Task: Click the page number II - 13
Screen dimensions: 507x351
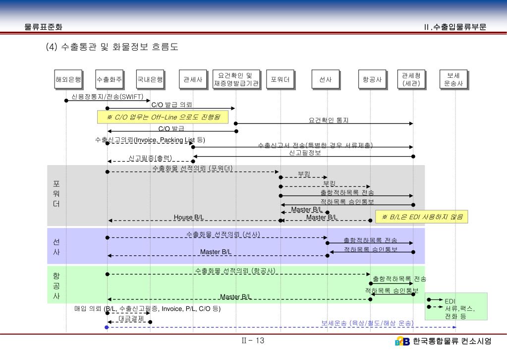Action: click(x=253, y=340)
